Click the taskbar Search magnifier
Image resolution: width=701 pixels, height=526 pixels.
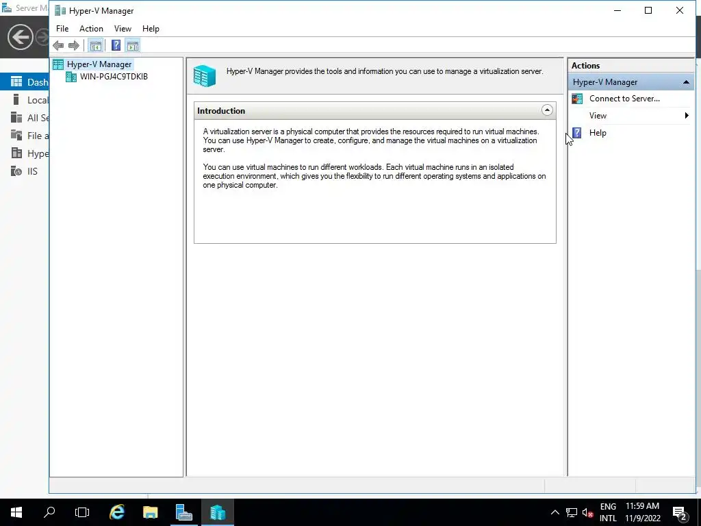pyautogui.click(x=49, y=512)
